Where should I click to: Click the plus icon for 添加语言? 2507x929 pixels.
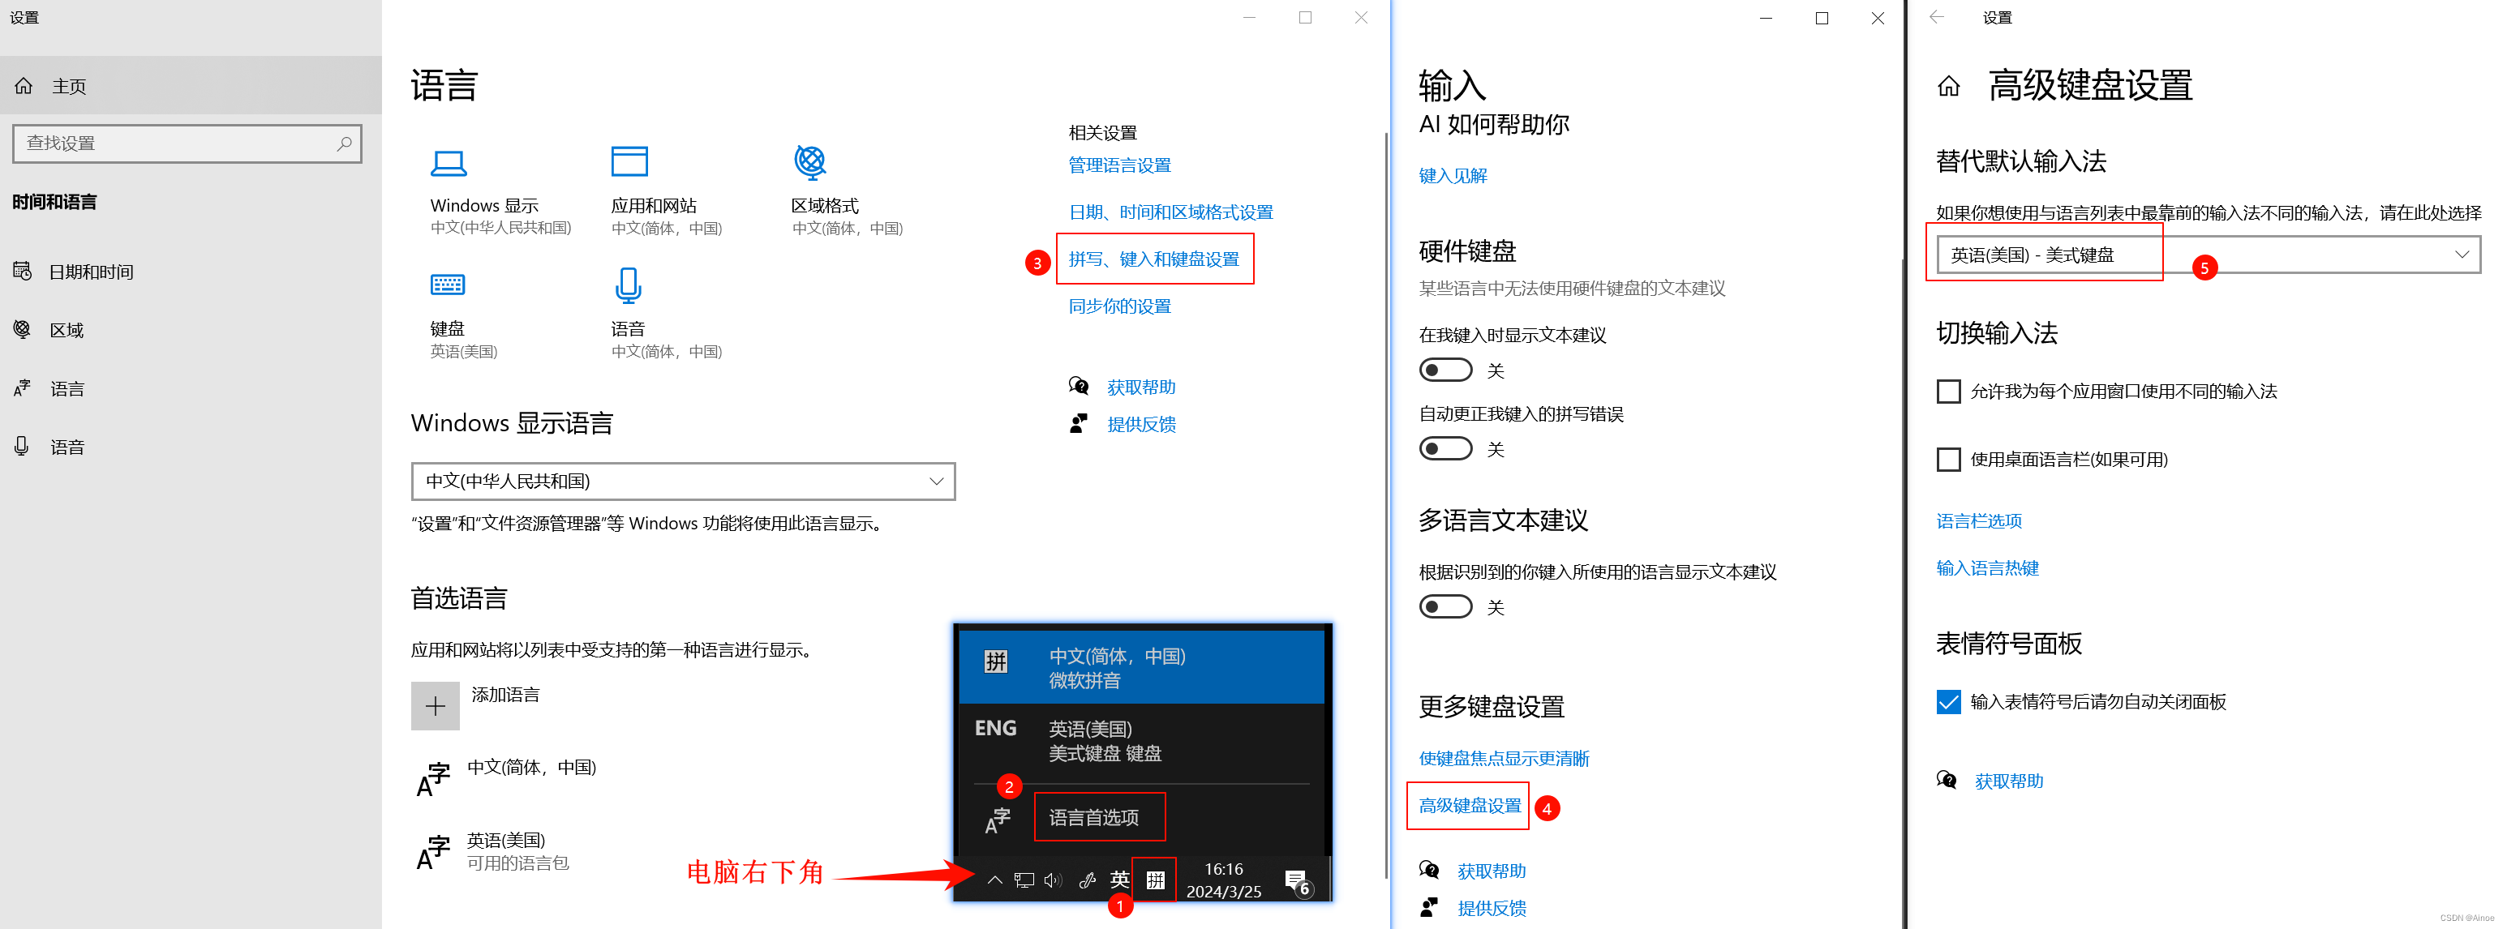pyautogui.click(x=435, y=706)
